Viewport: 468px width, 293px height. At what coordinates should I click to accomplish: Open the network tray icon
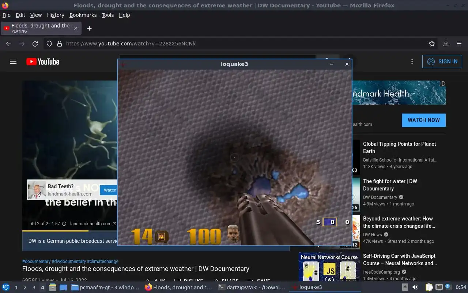click(x=439, y=288)
